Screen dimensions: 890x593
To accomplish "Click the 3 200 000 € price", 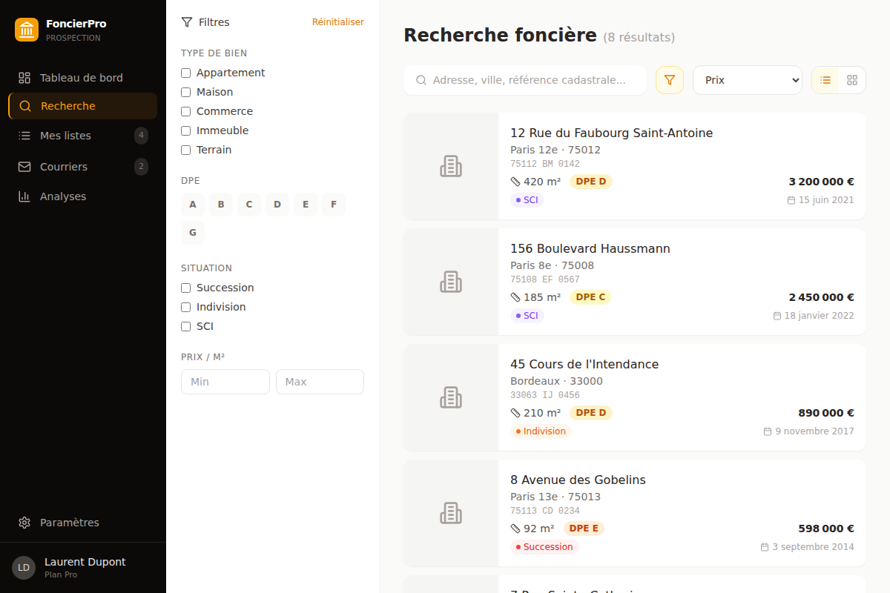I will tap(822, 182).
